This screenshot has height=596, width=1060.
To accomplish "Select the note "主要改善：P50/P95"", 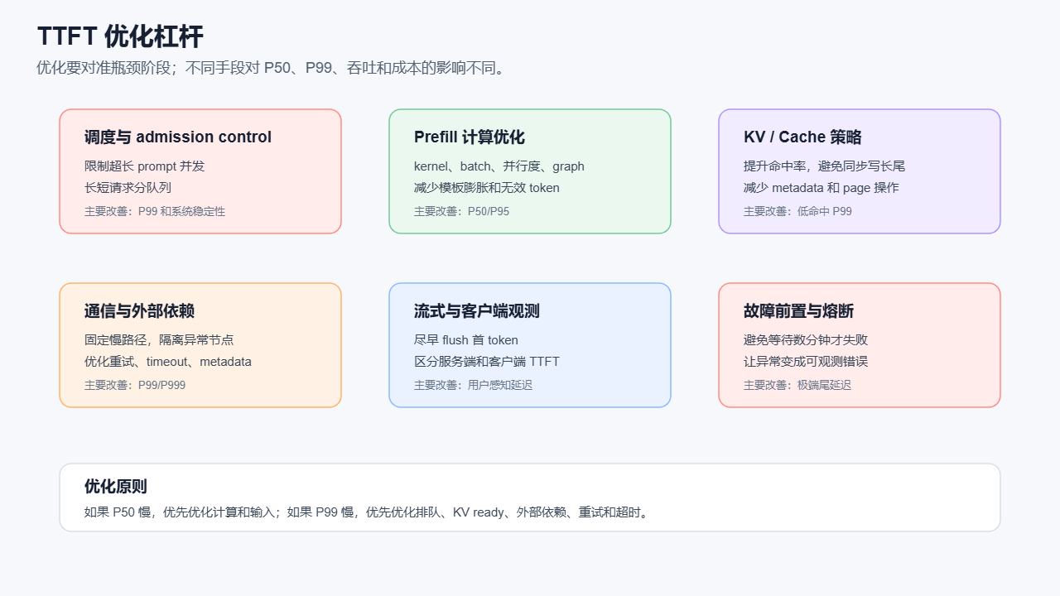I will pos(462,211).
